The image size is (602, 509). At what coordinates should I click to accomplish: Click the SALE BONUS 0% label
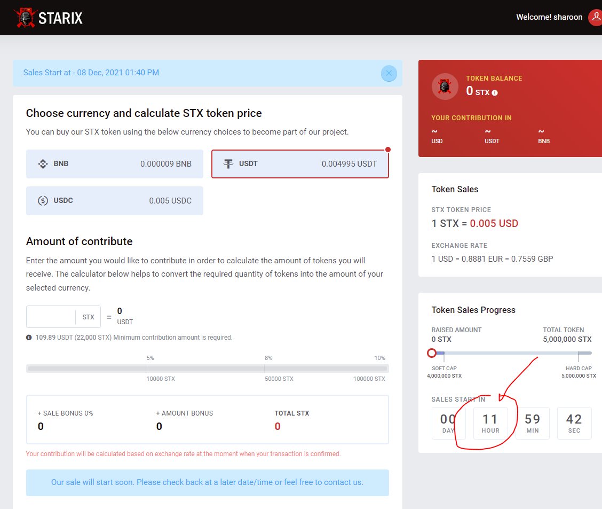(65, 413)
